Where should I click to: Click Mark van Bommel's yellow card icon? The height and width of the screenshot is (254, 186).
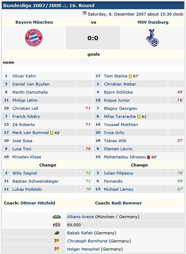(x=52, y=133)
